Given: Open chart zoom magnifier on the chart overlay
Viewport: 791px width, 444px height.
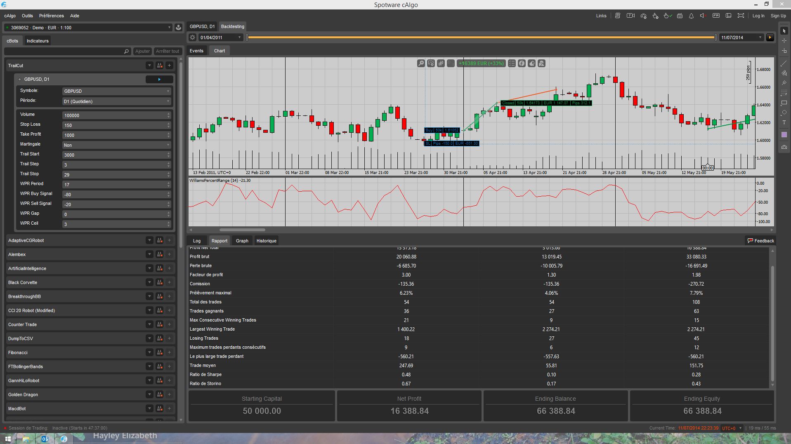Looking at the screenshot, I should click(421, 63).
